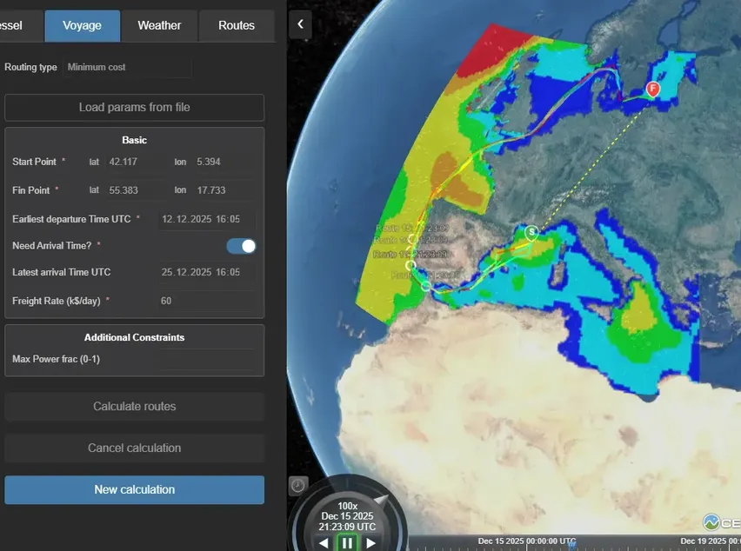Click the red finish point F marker

653,89
